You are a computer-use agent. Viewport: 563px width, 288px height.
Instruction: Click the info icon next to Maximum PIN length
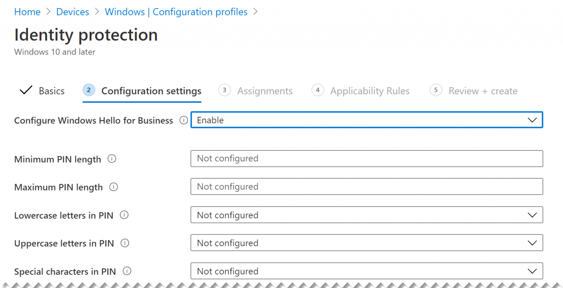(114, 187)
